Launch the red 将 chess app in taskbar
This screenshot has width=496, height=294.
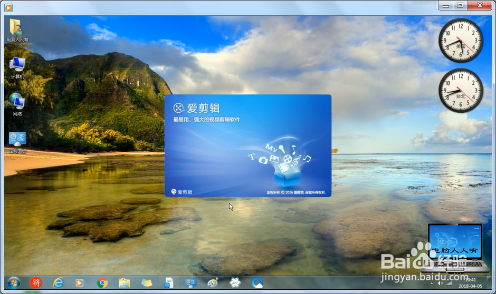pyautogui.click(x=36, y=282)
